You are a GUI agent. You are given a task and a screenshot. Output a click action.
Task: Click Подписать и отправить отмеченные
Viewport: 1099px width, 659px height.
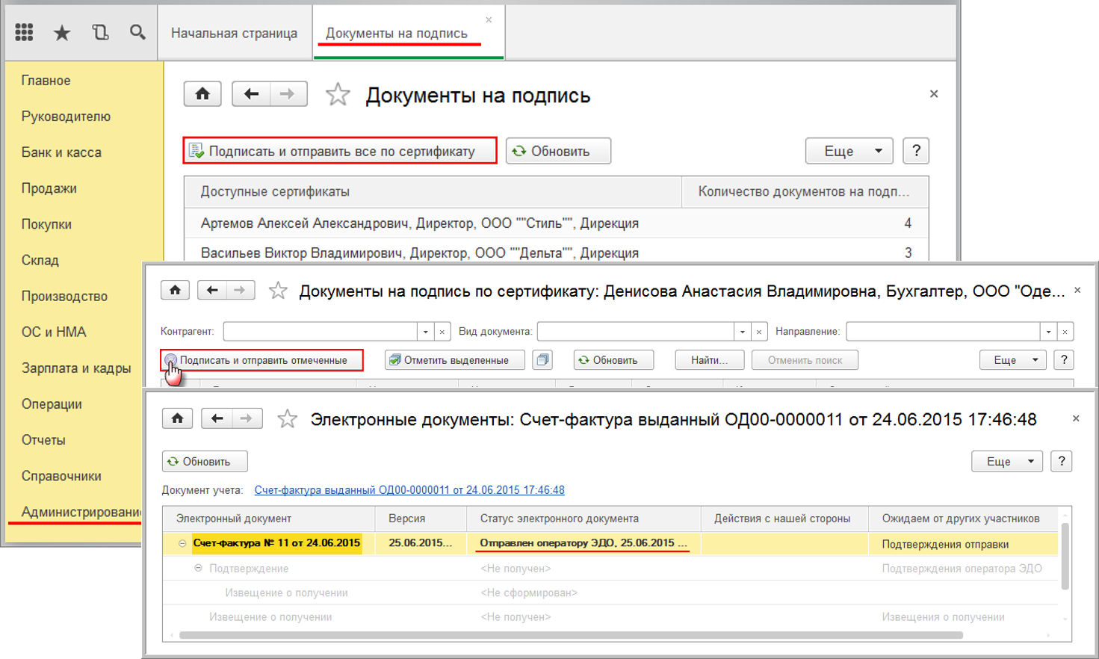click(x=262, y=360)
